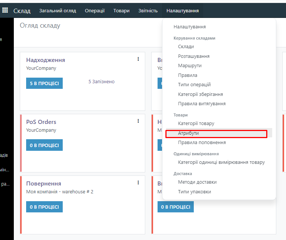Open kebab menu on PoS Orders card
The image size is (286, 240).
(x=138, y=121)
